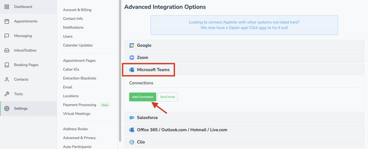The image size is (368, 149).
Task: Open Account & Billing settings
Action: (77, 10)
